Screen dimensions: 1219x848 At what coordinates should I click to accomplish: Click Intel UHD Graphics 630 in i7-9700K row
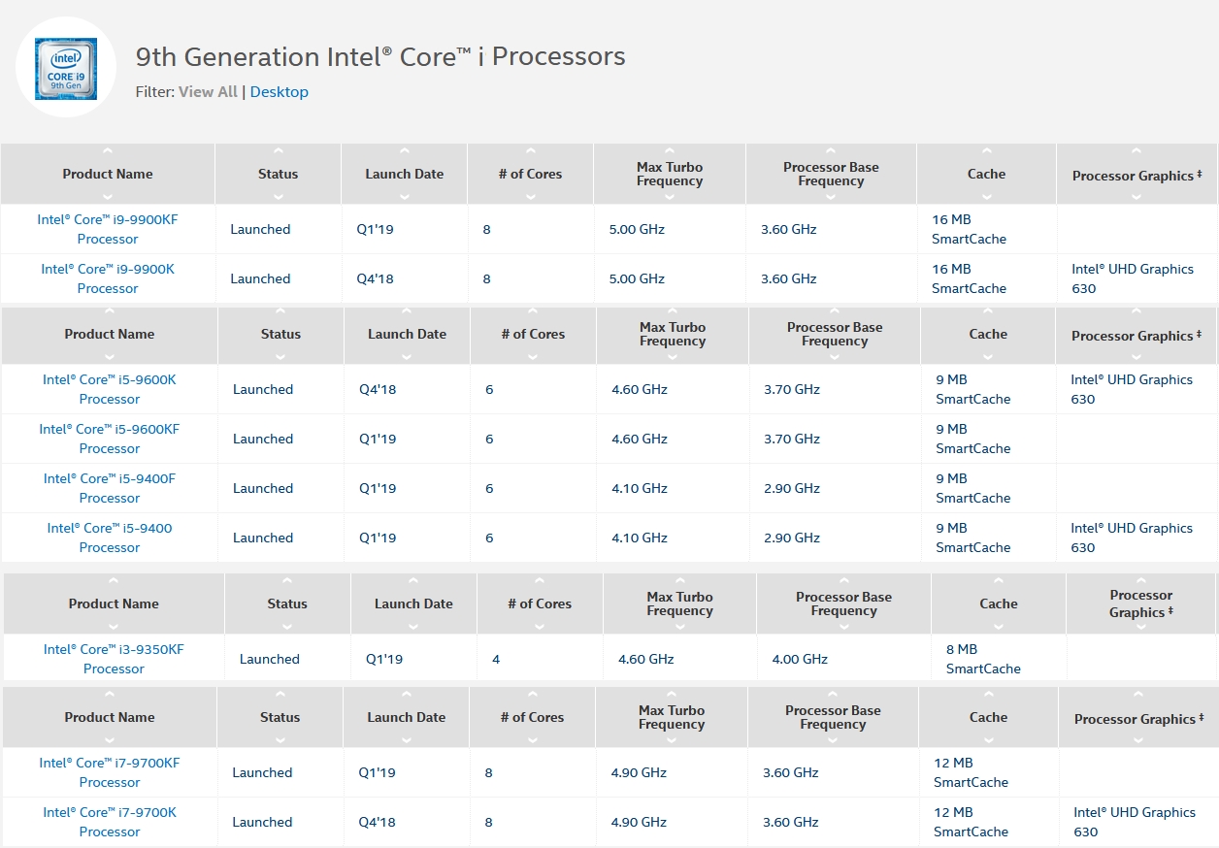(x=1135, y=822)
